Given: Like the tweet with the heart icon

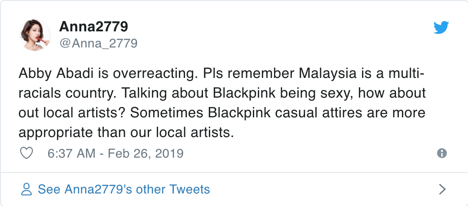Looking at the screenshot, I should [26, 153].
